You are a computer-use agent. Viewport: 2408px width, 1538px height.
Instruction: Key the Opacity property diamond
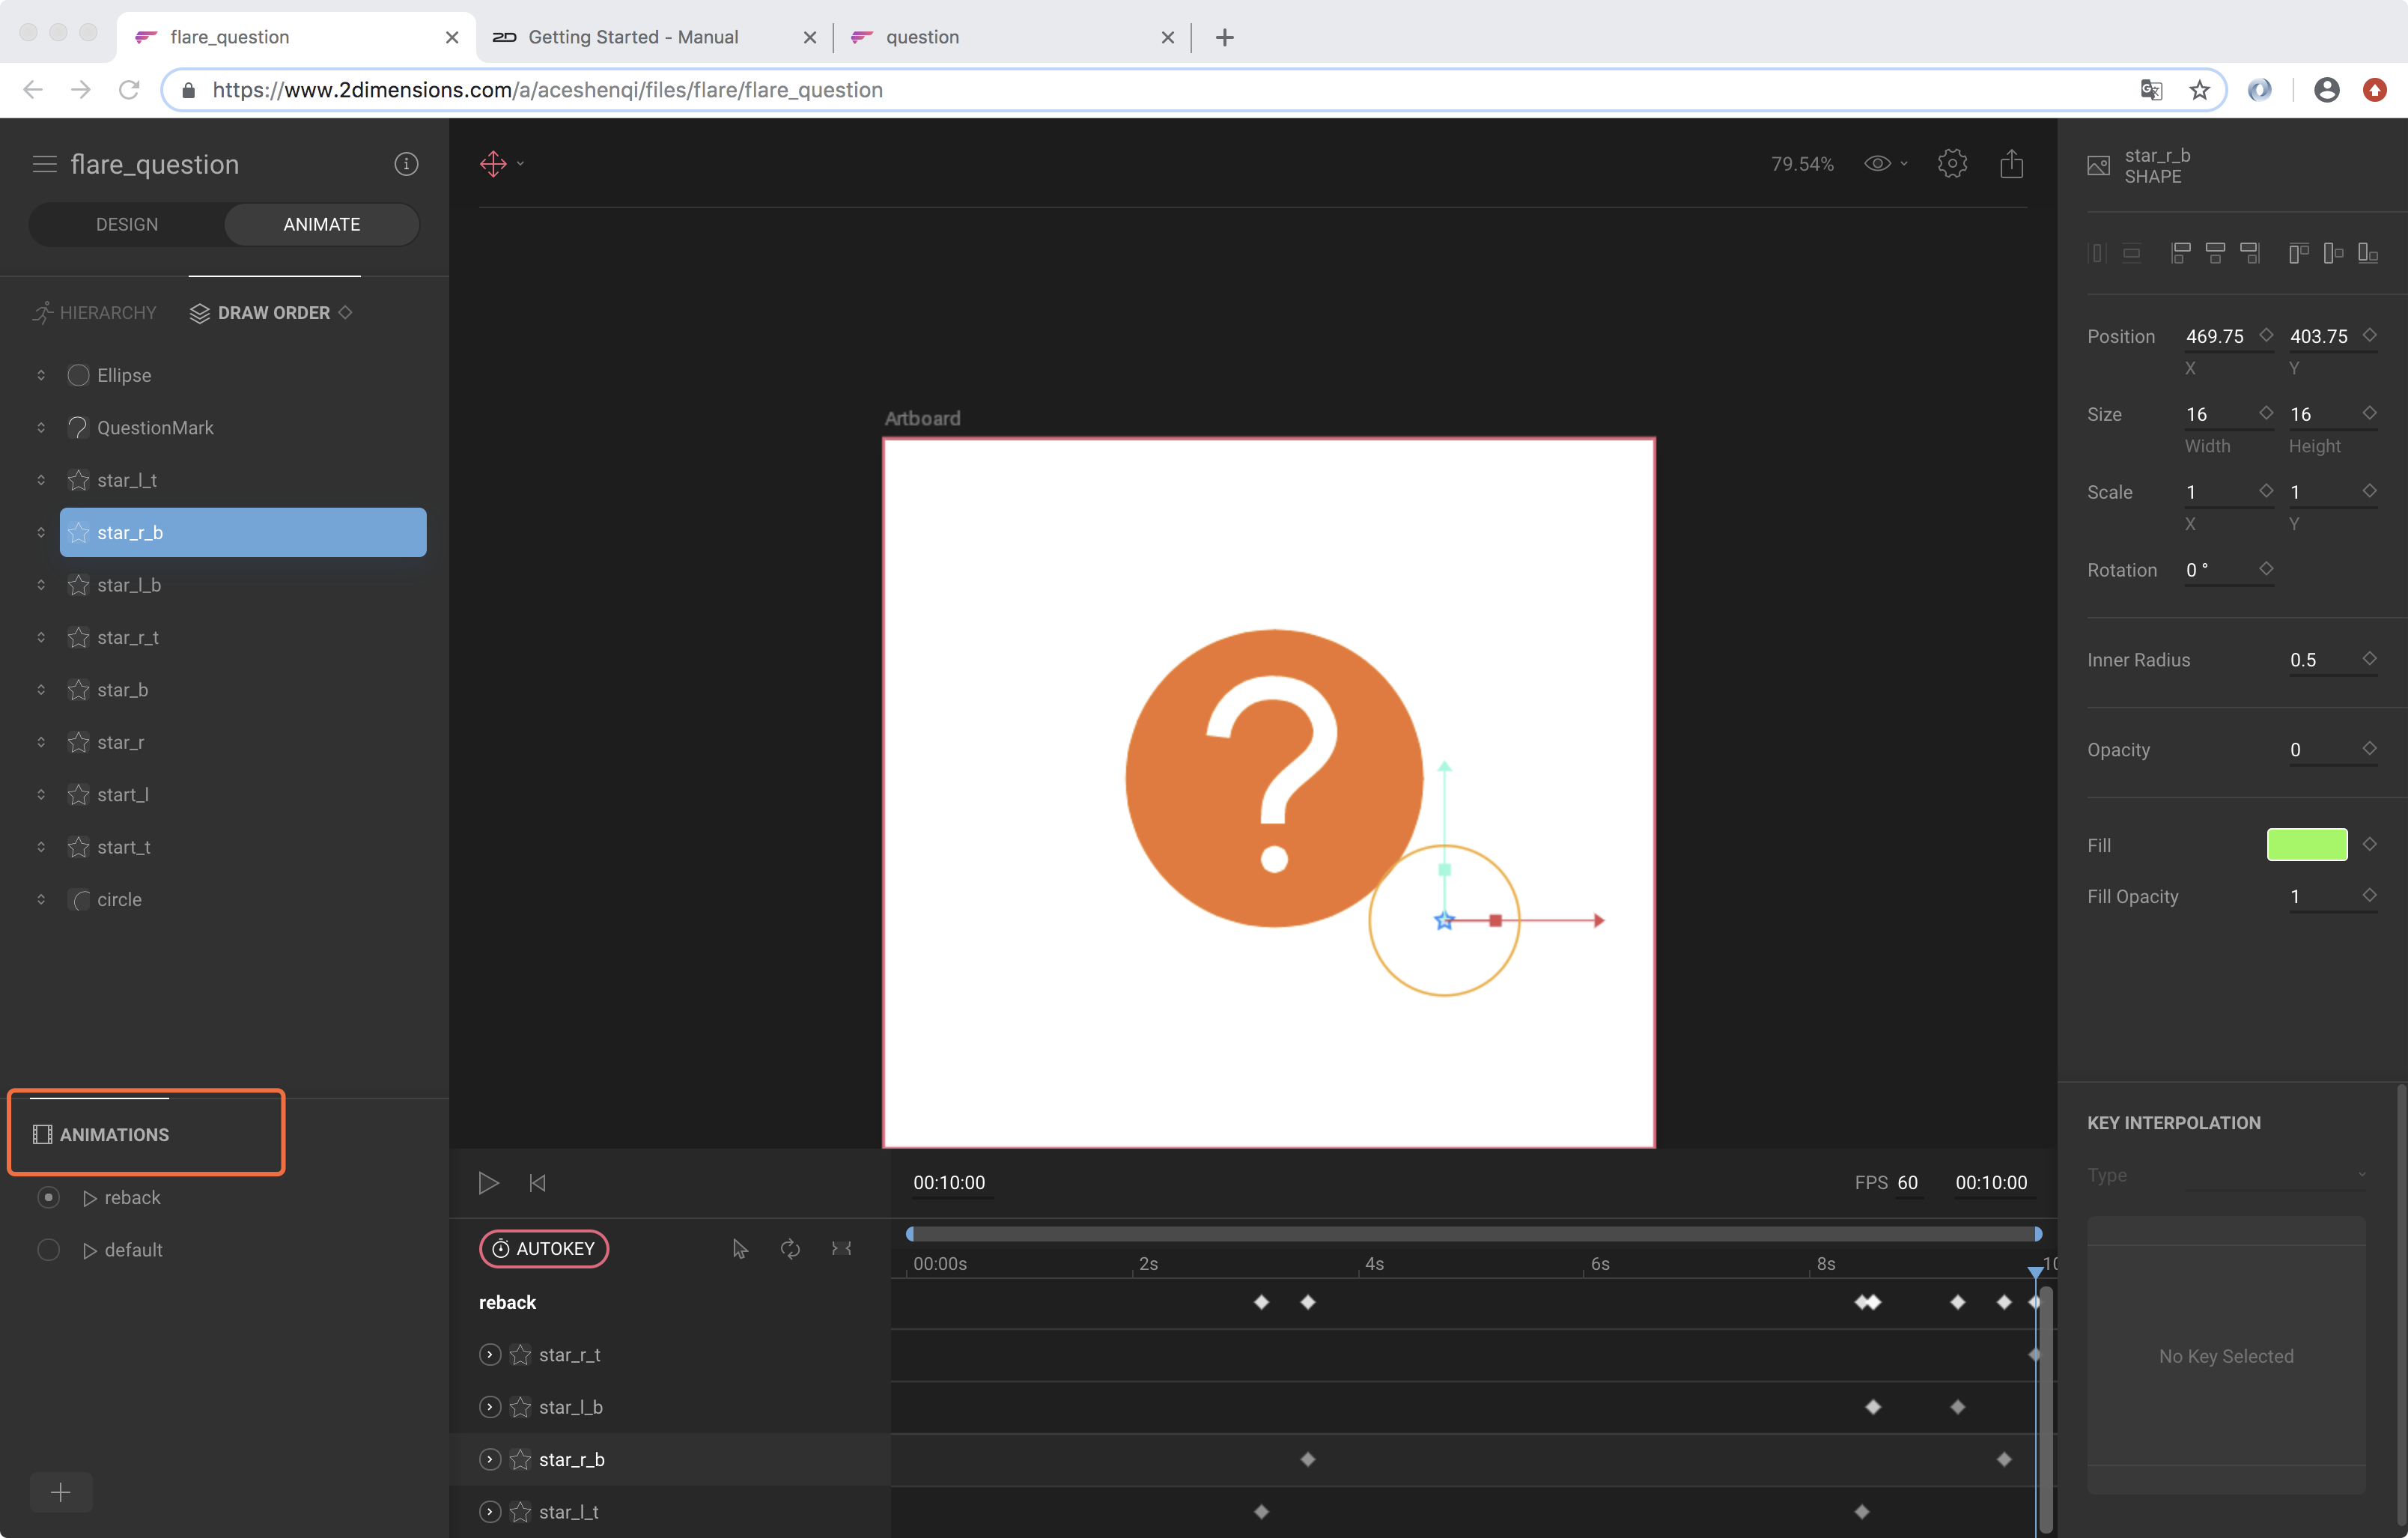point(2369,748)
